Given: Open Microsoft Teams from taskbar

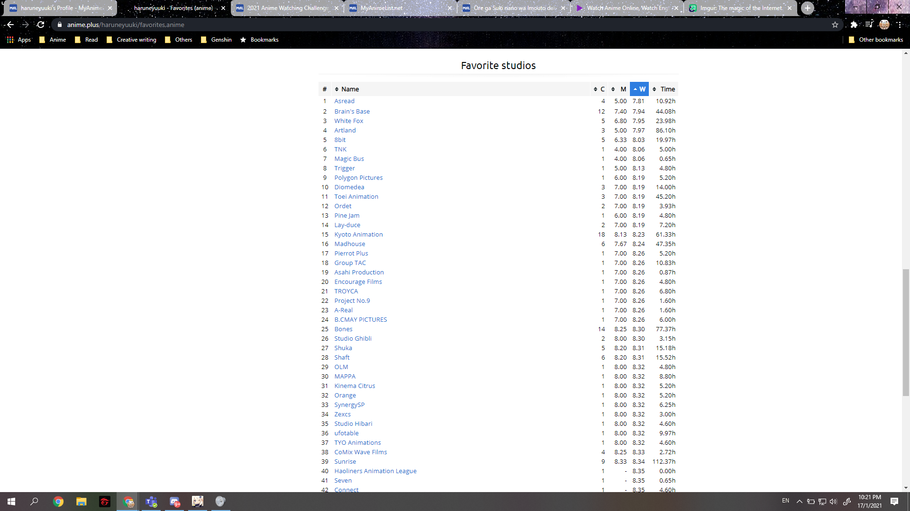Looking at the screenshot, I should tap(151, 502).
